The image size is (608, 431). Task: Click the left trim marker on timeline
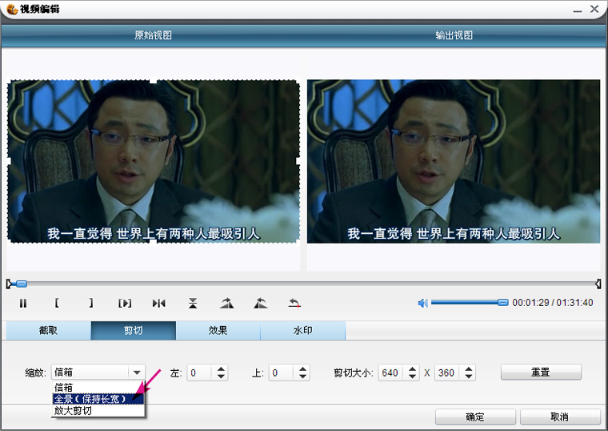coord(9,284)
